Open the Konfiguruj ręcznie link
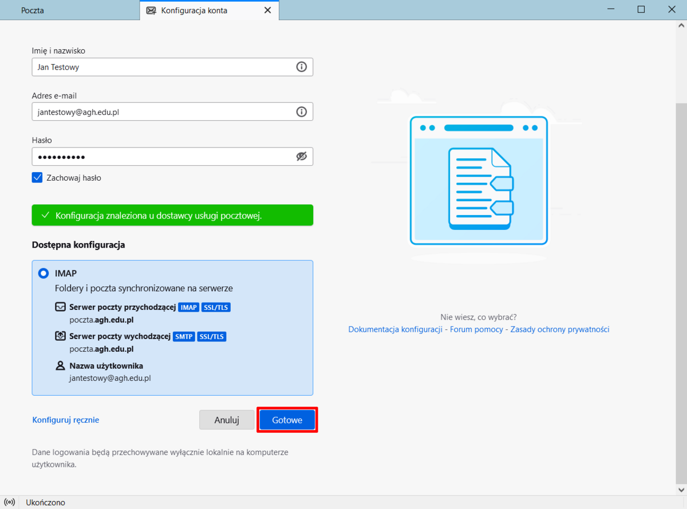The height and width of the screenshot is (509, 687). pyautogui.click(x=66, y=420)
